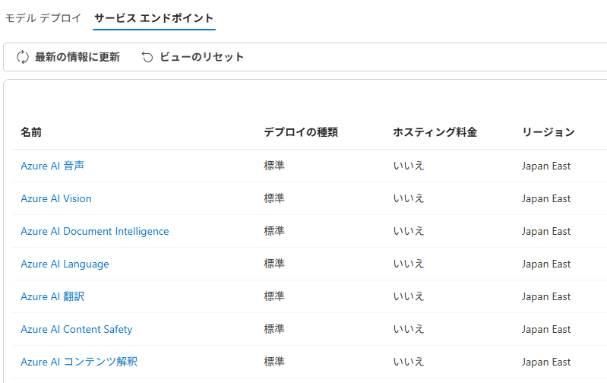Click the 最新の情報に更新 button label
This screenshot has height=383, width=607.
(77, 57)
